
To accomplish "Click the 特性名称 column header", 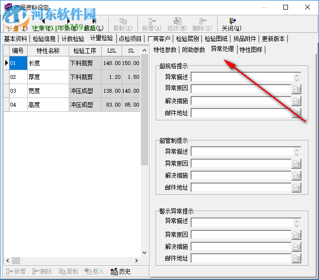I will coord(48,51).
